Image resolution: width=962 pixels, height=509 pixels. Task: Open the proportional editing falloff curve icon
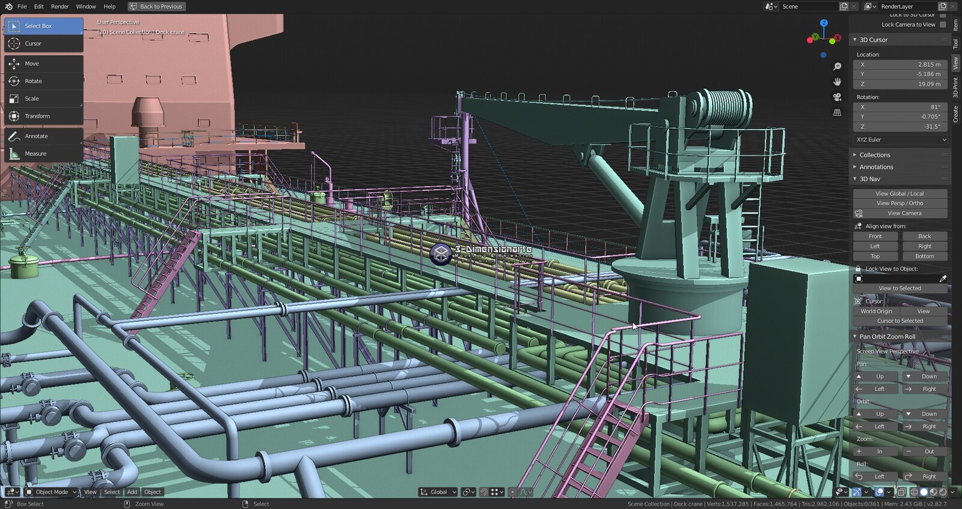coord(525,492)
